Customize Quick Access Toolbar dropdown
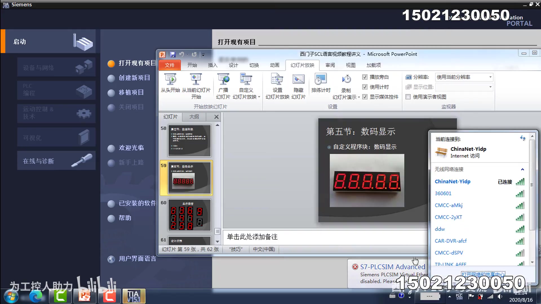The height and width of the screenshot is (304, 541). click(x=203, y=55)
